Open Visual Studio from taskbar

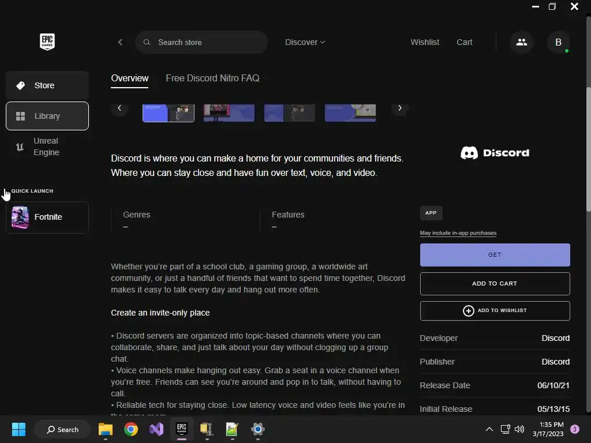[x=156, y=429]
